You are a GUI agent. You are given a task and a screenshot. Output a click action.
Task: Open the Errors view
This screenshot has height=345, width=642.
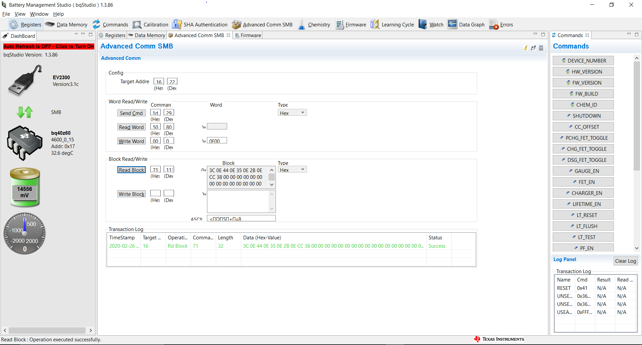click(x=501, y=25)
